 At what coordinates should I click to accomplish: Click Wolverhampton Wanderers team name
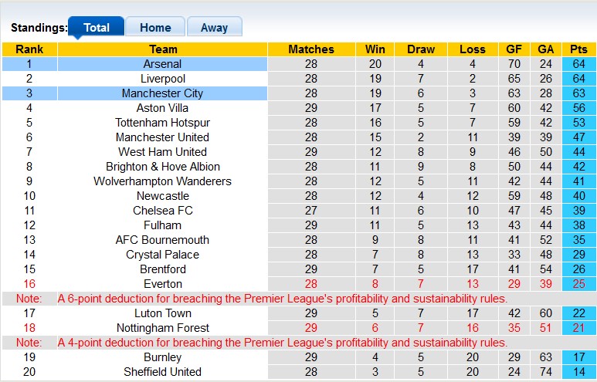coord(163,181)
